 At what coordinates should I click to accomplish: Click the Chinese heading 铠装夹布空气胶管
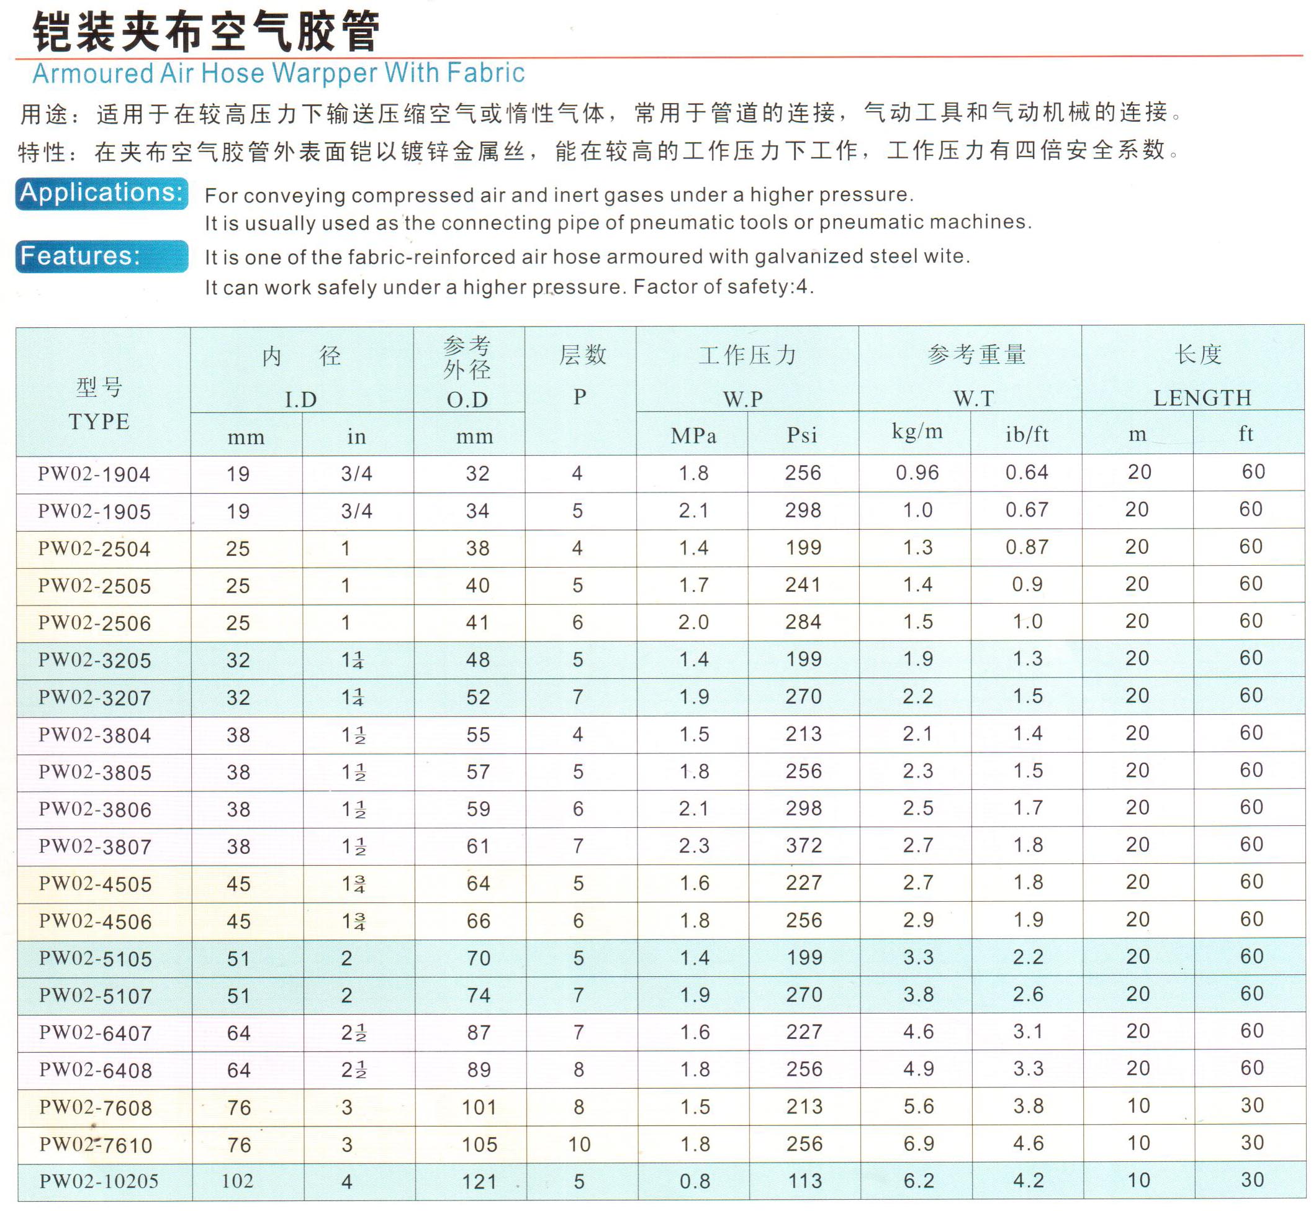(206, 30)
